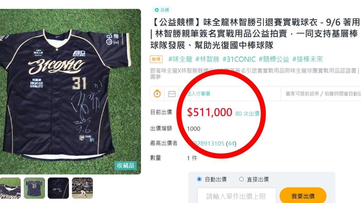The width and height of the screenshot is (361, 203).
Task: Click the 收藏品 collectible label on image
Action: pyautogui.click(x=126, y=166)
